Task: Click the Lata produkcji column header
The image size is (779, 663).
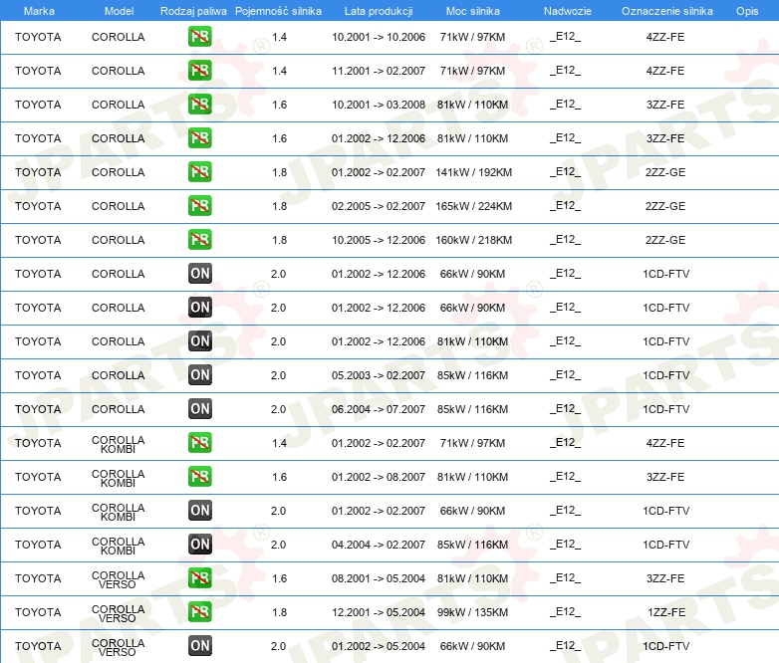Action: tap(379, 11)
